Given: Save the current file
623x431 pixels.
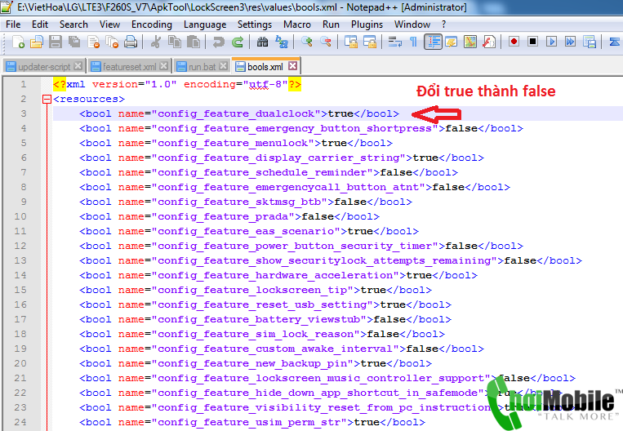Looking at the screenshot, I should point(56,42).
